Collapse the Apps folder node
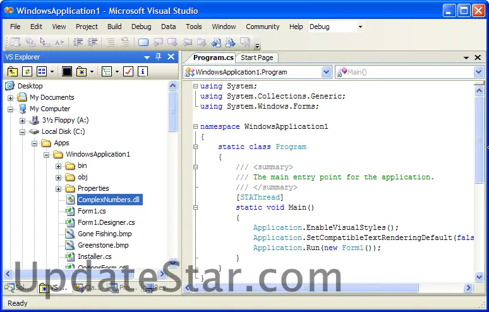The width and height of the screenshot is (489, 312). point(34,143)
